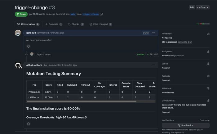Click the No Coverage column header
The height and width of the screenshot is (134, 217).
pyautogui.click(x=100, y=85)
